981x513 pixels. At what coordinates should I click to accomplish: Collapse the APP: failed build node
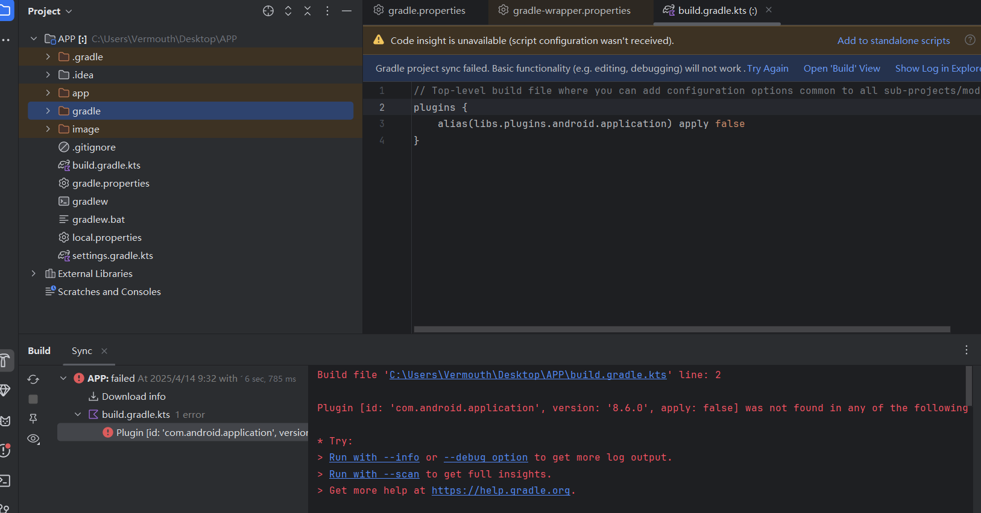[63, 378]
